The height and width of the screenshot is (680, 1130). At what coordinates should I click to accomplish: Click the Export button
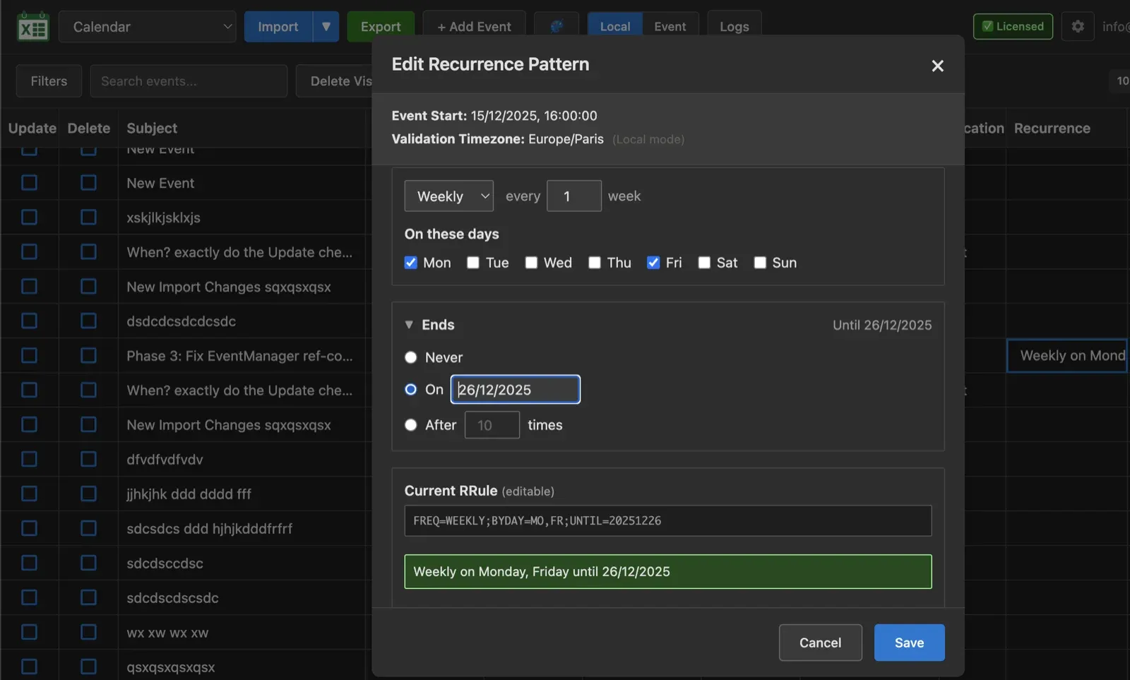pos(381,27)
